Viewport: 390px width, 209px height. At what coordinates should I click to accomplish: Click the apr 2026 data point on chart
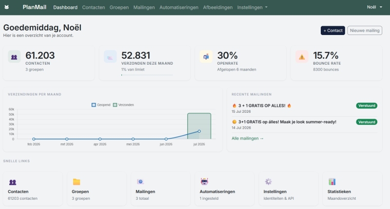[100, 139]
